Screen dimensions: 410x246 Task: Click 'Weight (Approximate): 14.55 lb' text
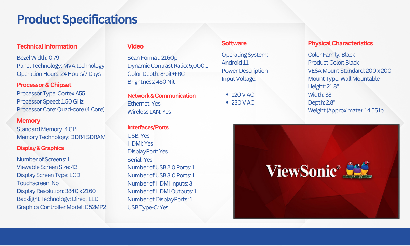pos(346,110)
